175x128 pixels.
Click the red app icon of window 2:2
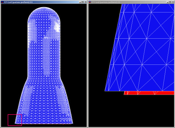pos(90,2)
